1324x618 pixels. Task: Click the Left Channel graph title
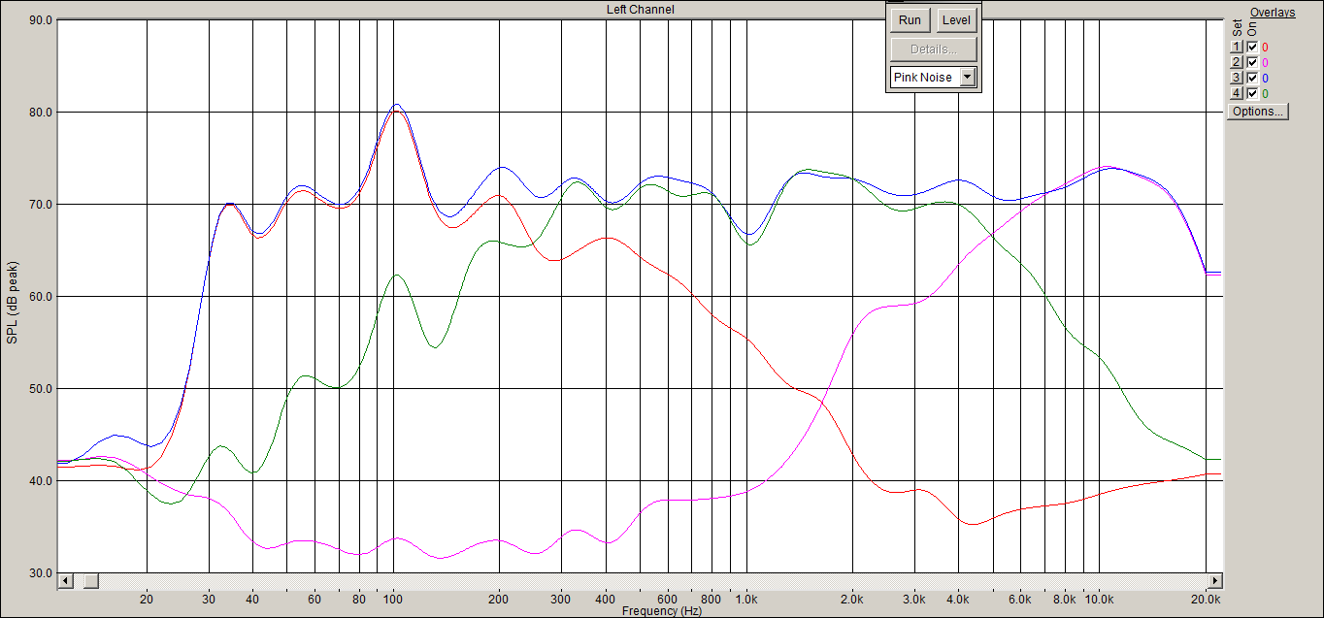tap(641, 9)
